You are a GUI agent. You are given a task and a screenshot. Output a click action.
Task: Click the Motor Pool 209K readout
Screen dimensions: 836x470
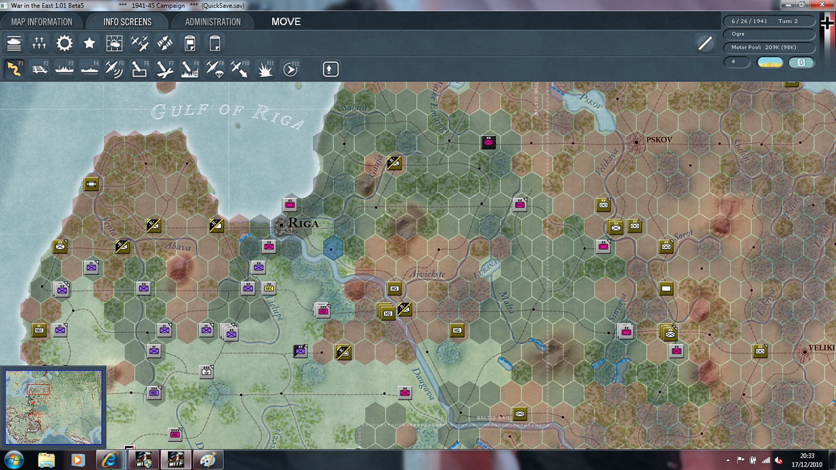point(769,48)
